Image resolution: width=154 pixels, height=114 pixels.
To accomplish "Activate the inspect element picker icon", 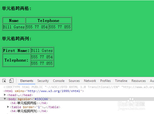I will point(4,81).
